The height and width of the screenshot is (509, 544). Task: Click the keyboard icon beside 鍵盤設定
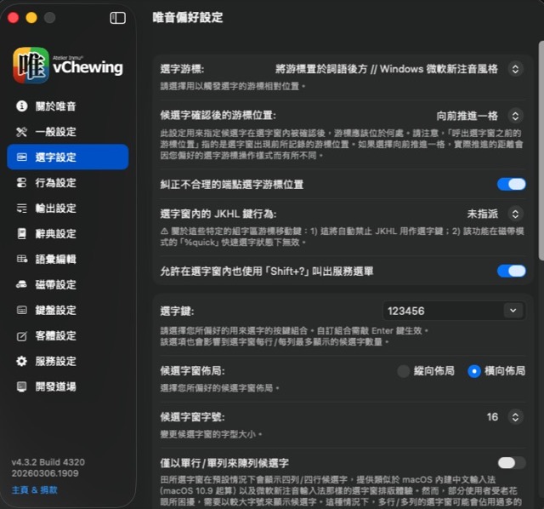[x=22, y=310]
